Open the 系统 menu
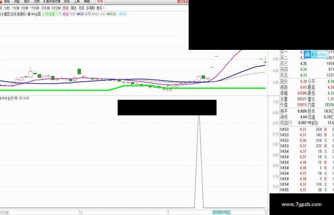 [x=7, y=1]
